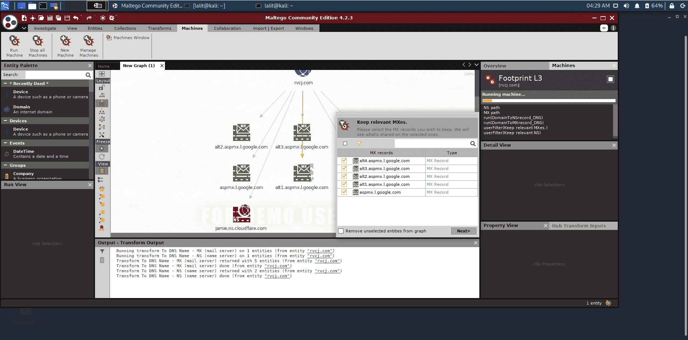Switch to list view icon
Screen dimensions: 688x340
point(100,179)
